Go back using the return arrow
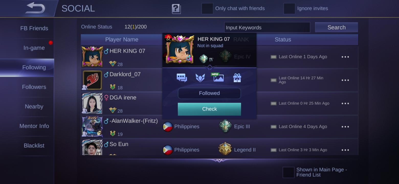This screenshot has width=399, height=184. click(35, 8)
